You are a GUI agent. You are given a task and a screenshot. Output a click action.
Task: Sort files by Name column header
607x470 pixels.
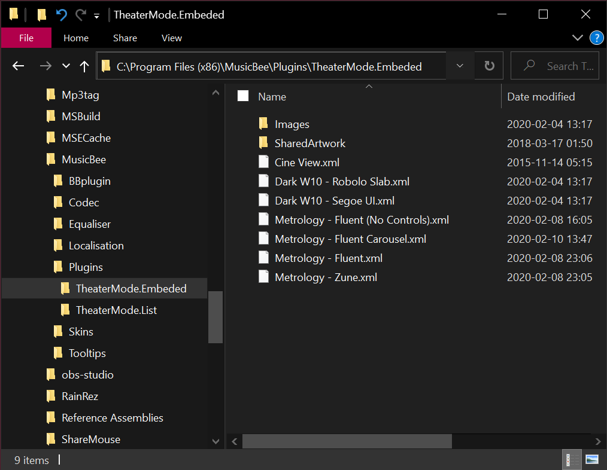tap(272, 96)
